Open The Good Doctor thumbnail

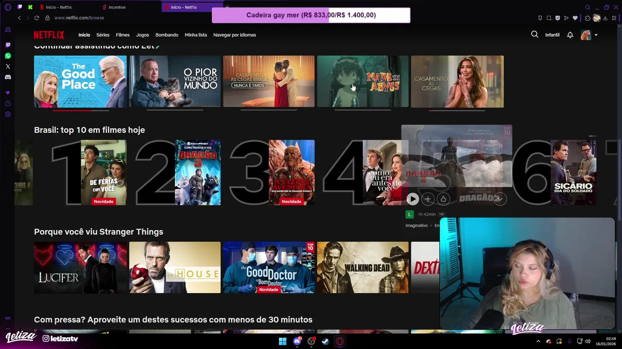click(269, 268)
